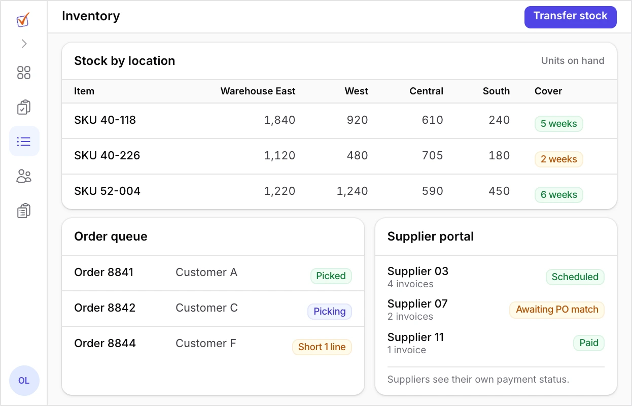This screenshot has height=406, width=632.
Task: Click the 2 invoices text
Action: click(x=410, y=317)
